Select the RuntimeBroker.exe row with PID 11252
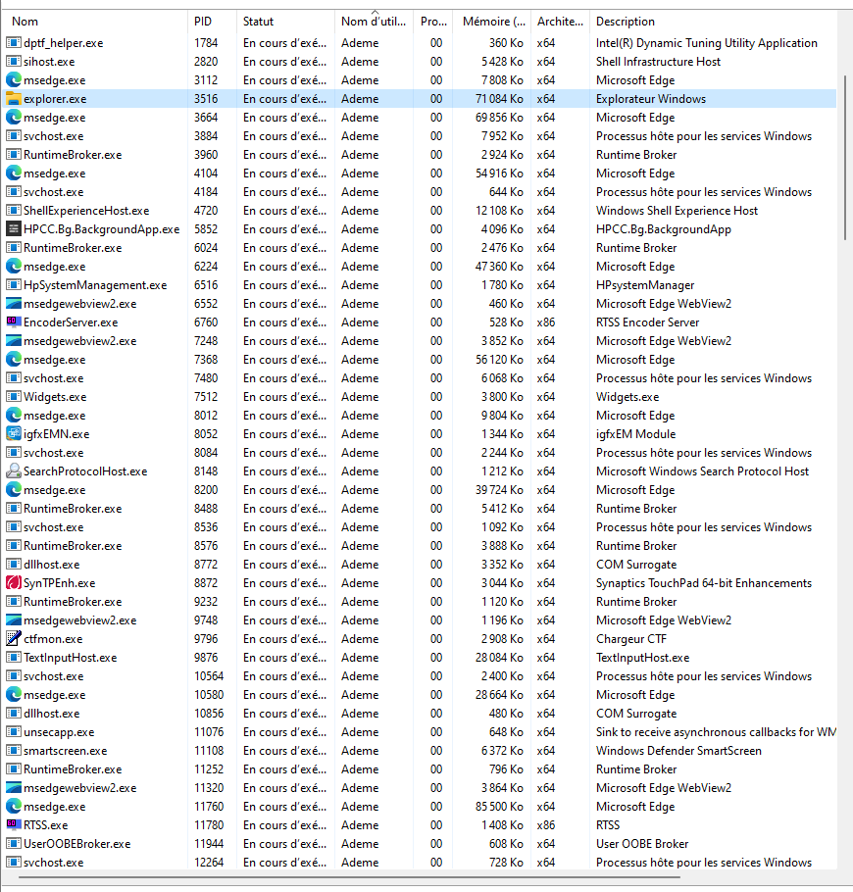The image size is (853, 892). click(420, 769)
